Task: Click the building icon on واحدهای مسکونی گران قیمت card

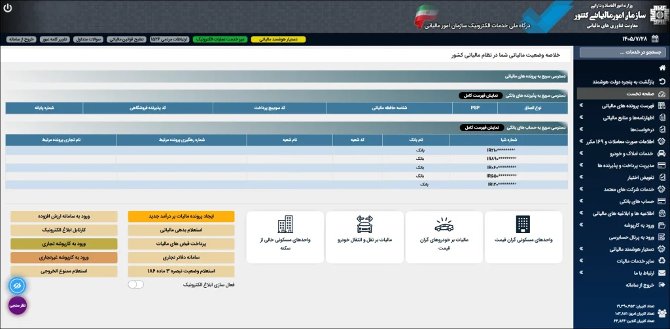Action: point(523,224)
